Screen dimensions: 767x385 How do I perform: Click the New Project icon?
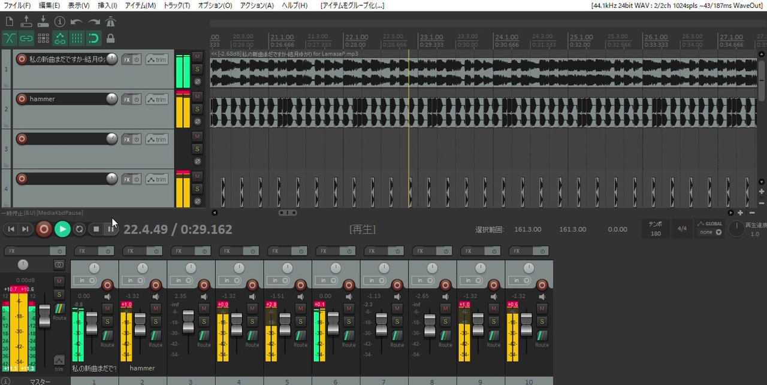(10, 22)
